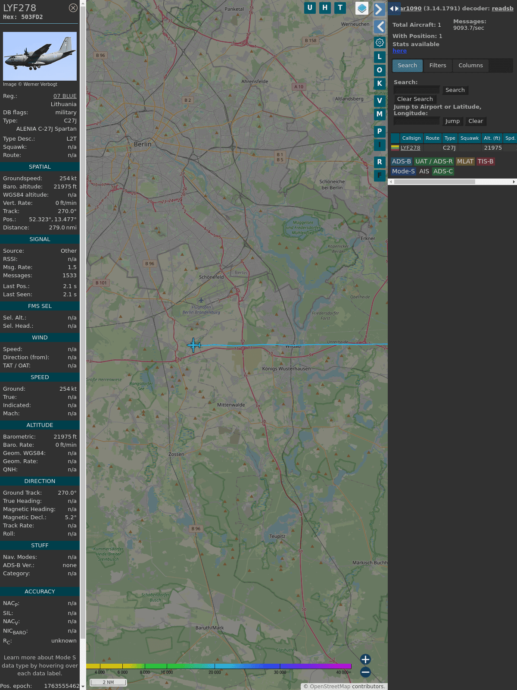Screen dimensions: 517x690
Task: Select the aircraft icon on the map
Action: (x=194, y=345)
